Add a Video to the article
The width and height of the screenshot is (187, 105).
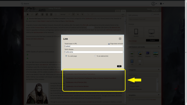tap(132, 62)
